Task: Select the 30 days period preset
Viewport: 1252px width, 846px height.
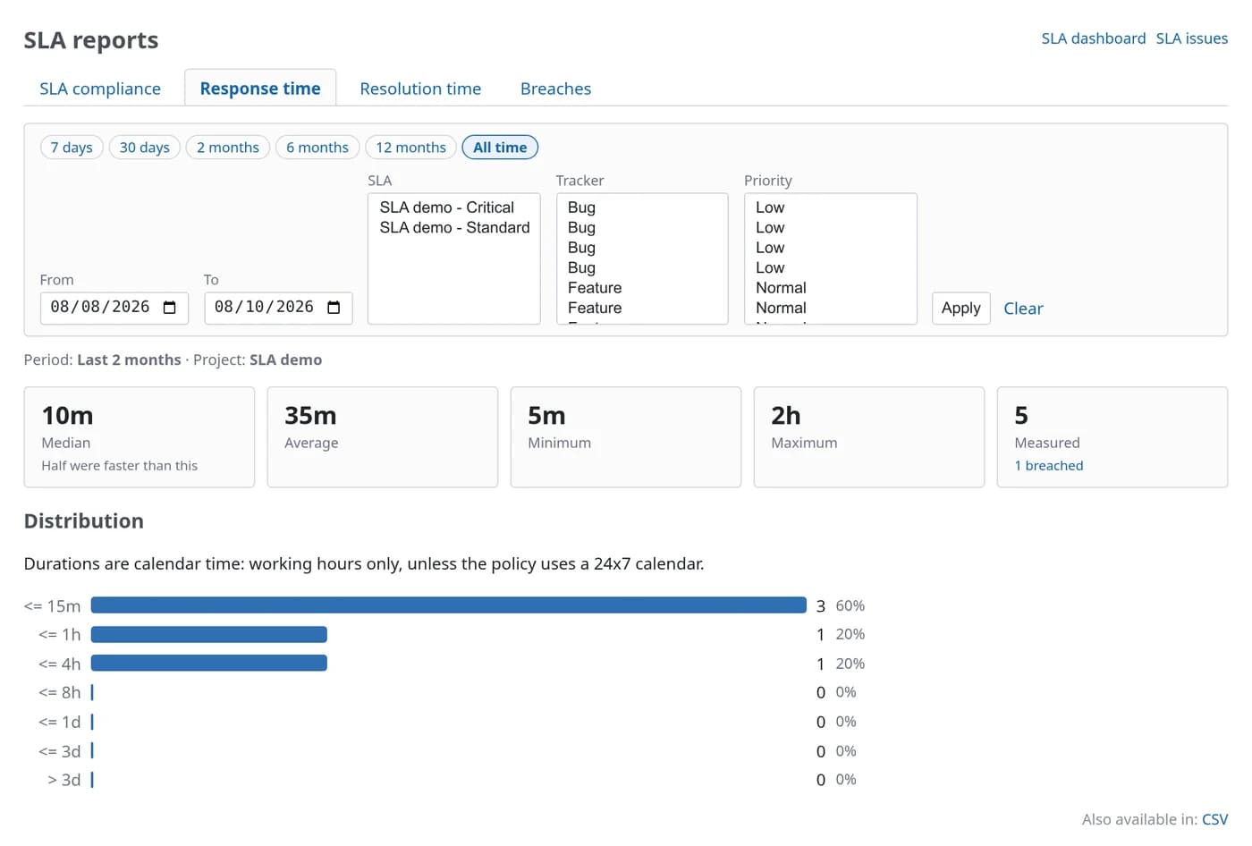Action: pos(145,148)
